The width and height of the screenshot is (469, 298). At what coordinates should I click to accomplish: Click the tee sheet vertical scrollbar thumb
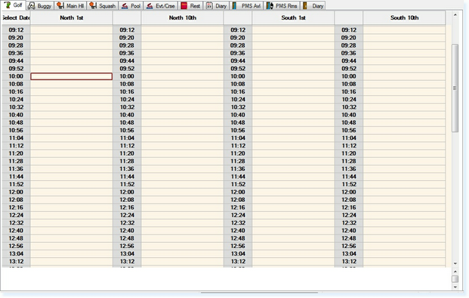(455, 88)
